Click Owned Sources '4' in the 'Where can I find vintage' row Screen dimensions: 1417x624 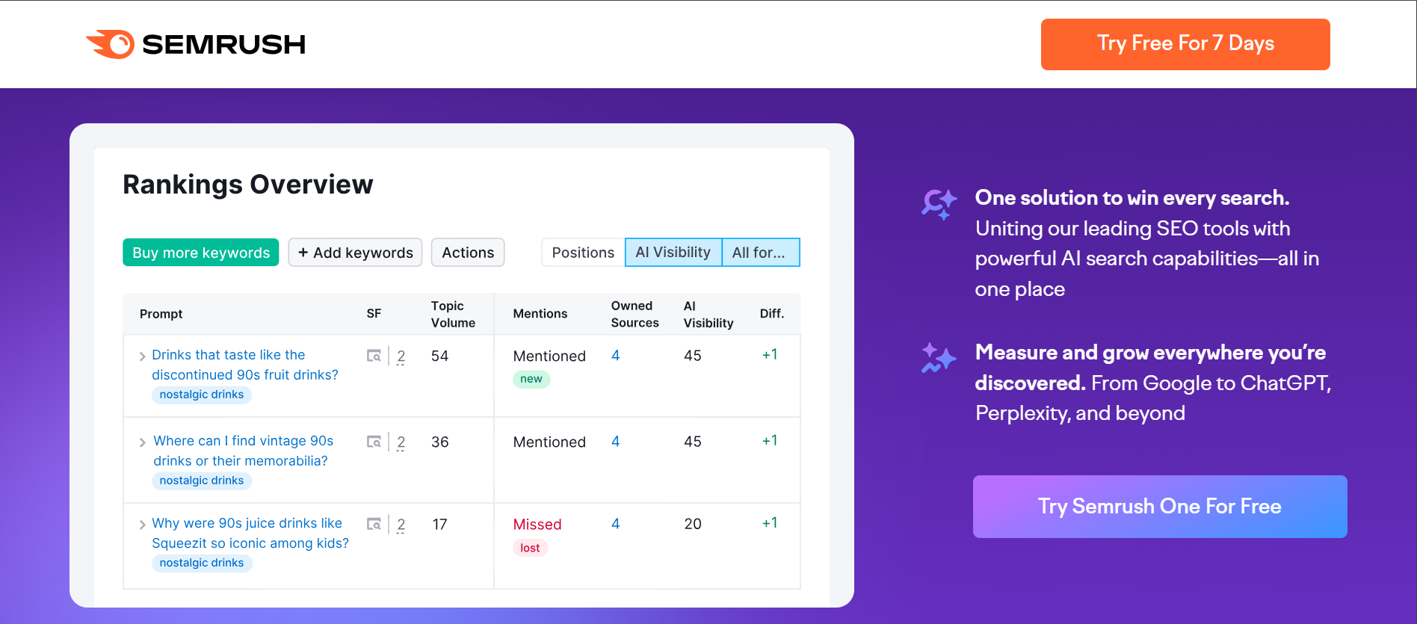(x=616, y=442)
